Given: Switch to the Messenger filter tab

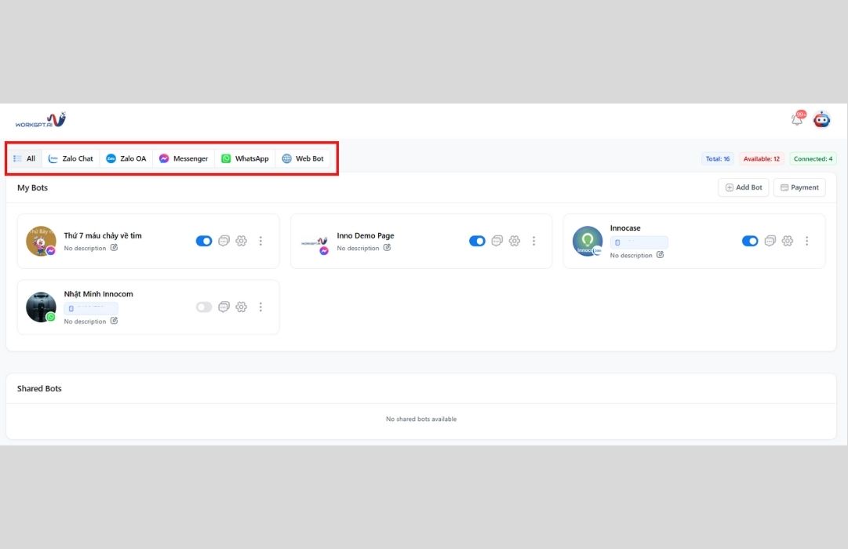Looking at the screenshot, I should (184, 158).
